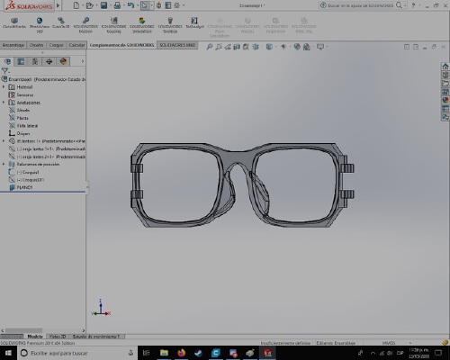Screen dimensions: 450x360
Task: Open the dropdown arrow beside the Undo icon
Action: point(138,5)
